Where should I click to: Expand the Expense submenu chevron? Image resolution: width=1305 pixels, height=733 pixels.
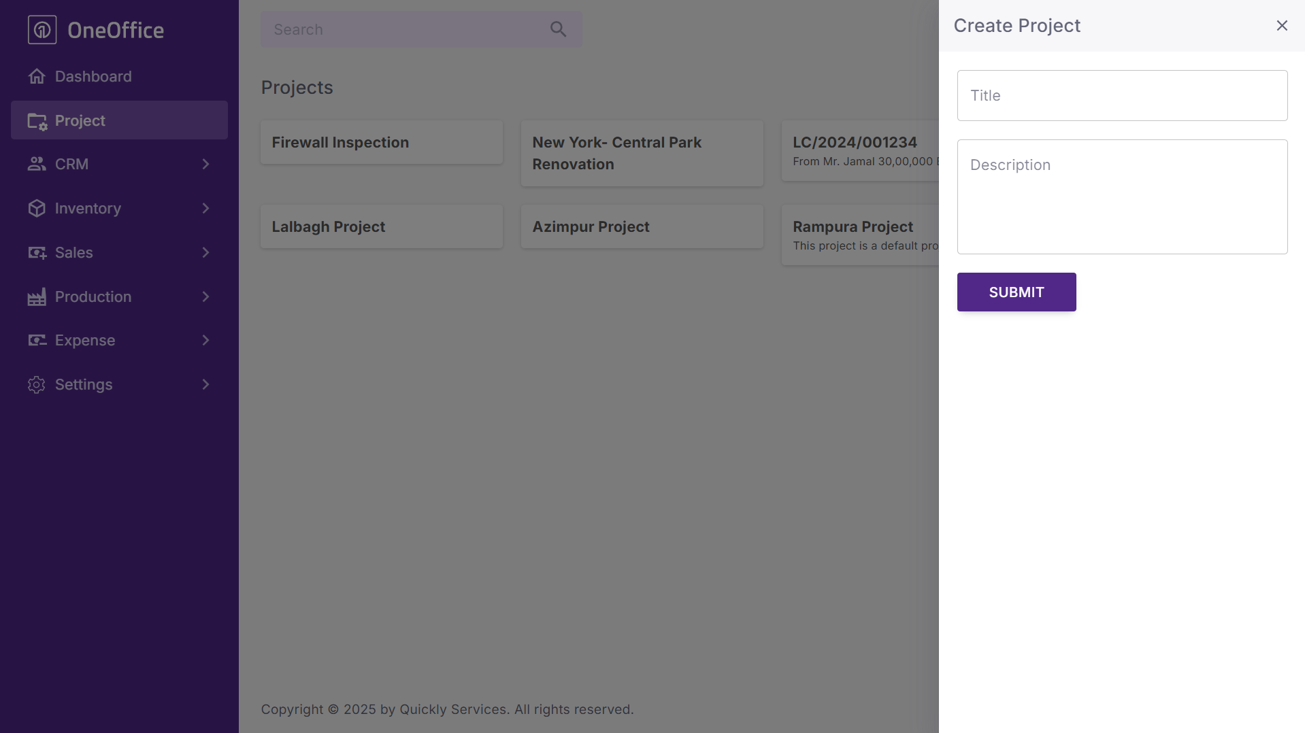[x=205, y=340]
